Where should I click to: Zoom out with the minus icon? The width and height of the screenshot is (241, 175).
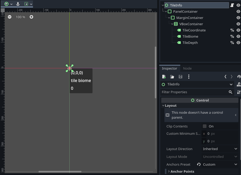pos(10,17)
